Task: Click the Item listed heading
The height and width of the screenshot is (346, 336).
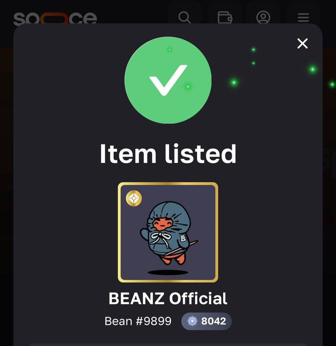Action: [168, 154]
